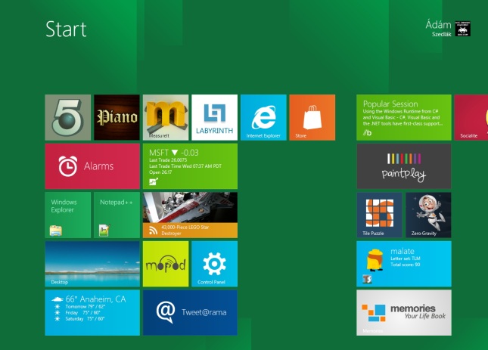This screenshot has width=488, height=350.
Task: Click the Ádám user name
Action: 439,25
